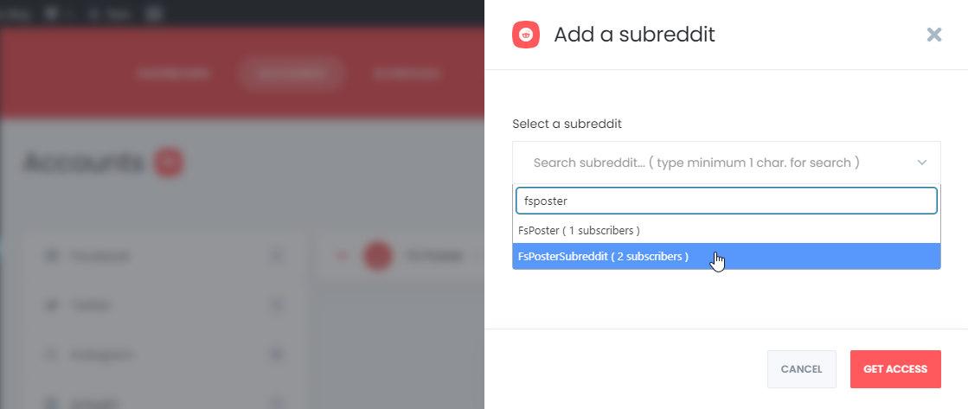The height and width of the screenshot is (409, 968).
Task: Focus the search field containing fsposter
Action: (x=726, y=201)
